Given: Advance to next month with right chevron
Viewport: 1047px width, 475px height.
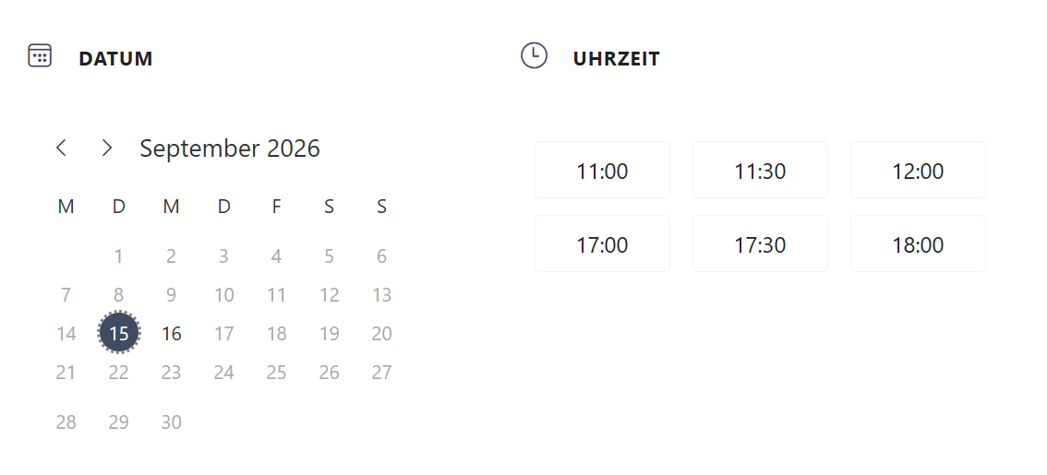Looking at the screenshot, I should point(107,148).
